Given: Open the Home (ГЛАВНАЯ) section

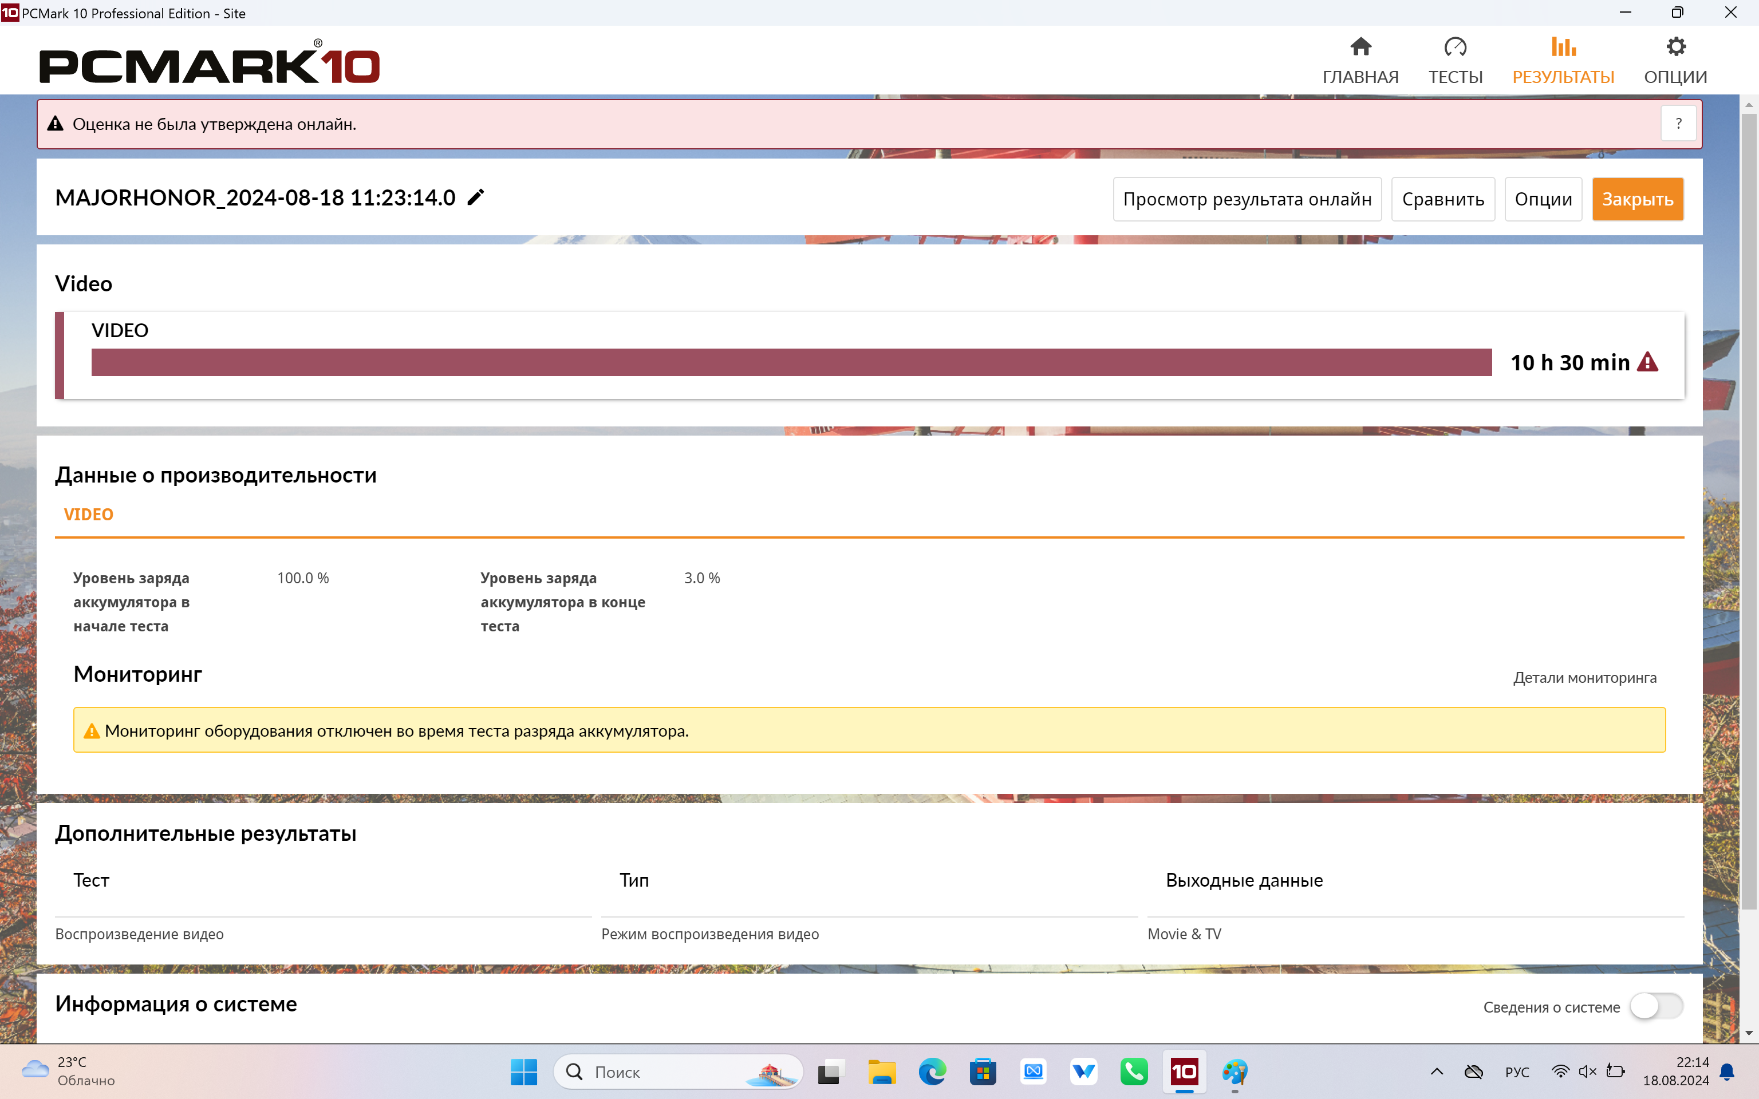Looking at the screenshot, I should coord(1360,60).
